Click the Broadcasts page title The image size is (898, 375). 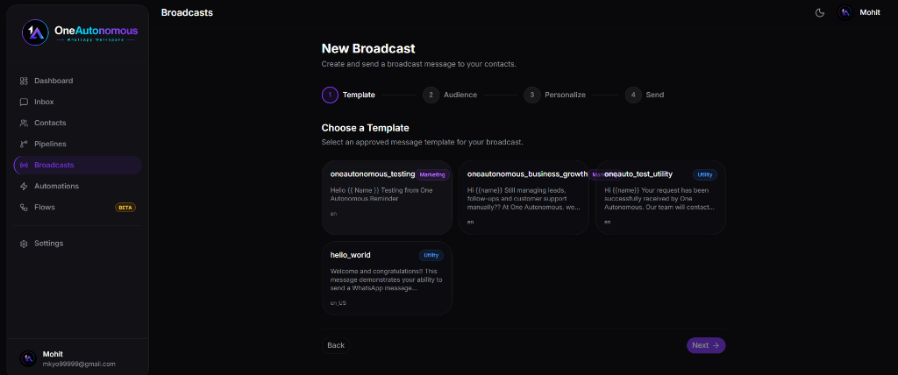[x=188, y=12]
